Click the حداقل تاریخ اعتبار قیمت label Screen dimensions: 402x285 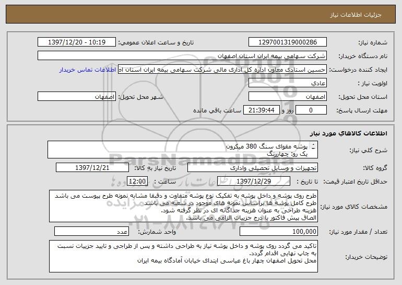[355, 182]
